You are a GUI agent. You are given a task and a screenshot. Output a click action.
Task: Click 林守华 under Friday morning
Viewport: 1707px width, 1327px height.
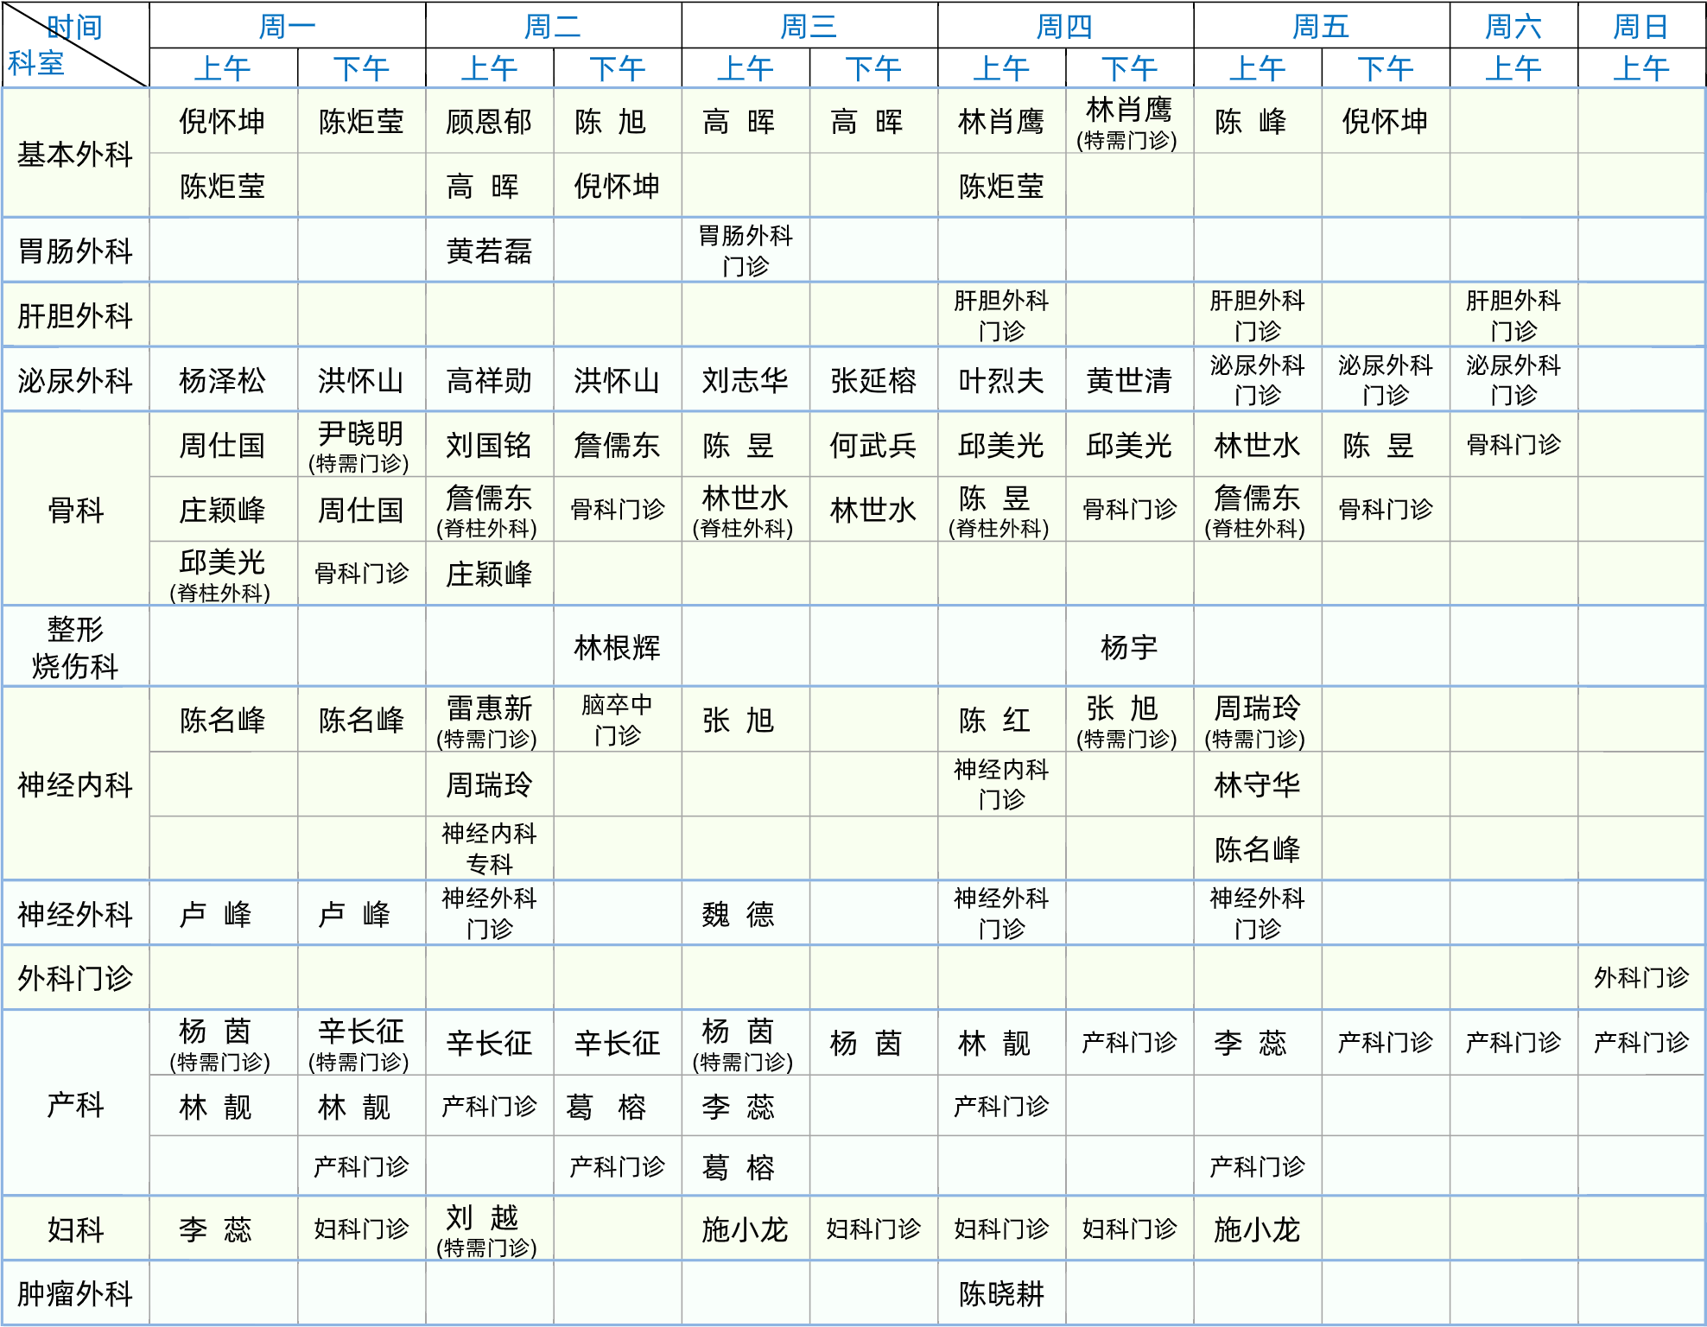(1256, 784)
